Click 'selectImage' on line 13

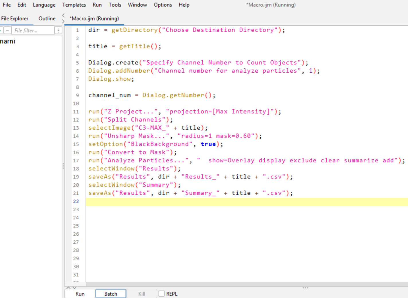[x=110, y=128]
